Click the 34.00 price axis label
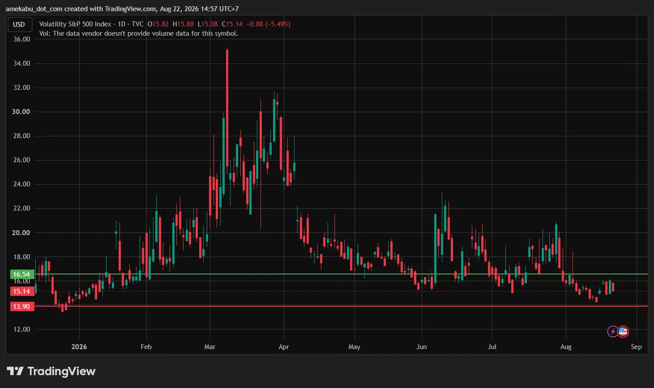The height and width of the screenshot is (388, 654). click(x=22, y=64)
